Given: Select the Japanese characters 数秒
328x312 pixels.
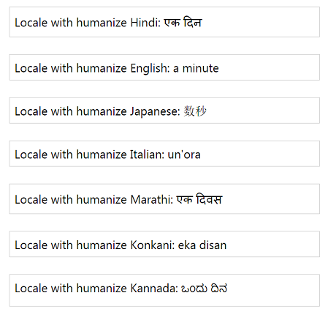Looking at the screenshot, I should click(195, 111).
